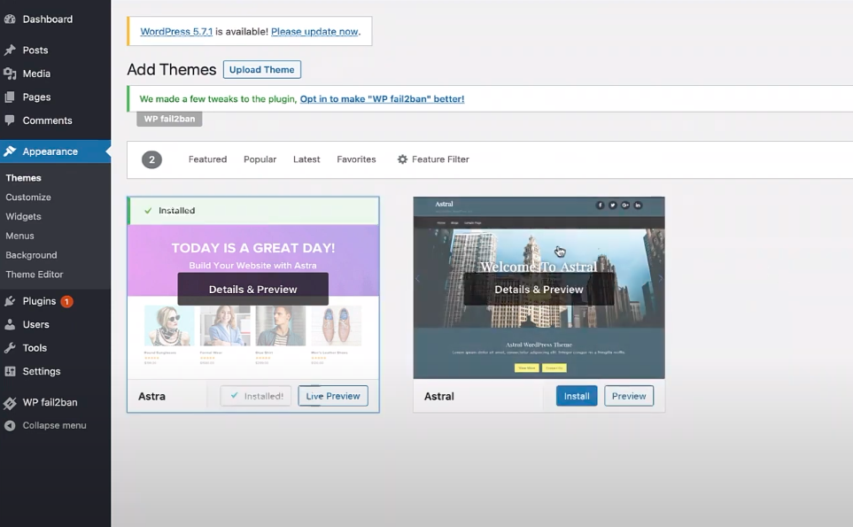Open the Themes submenu item
Viewport: 853px width, 527px height.
(x=23, y=178)
